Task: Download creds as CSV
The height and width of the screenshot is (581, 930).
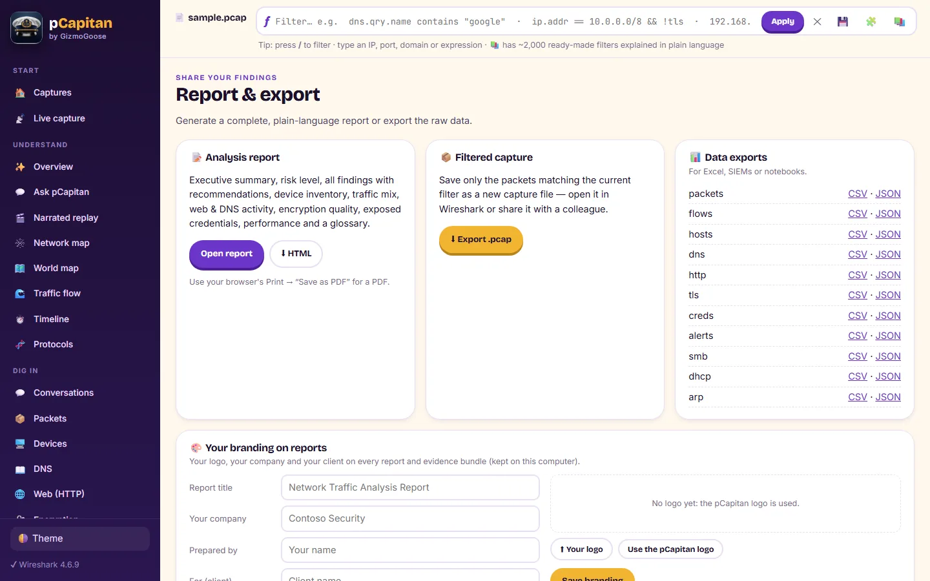Action: (858, 316)
